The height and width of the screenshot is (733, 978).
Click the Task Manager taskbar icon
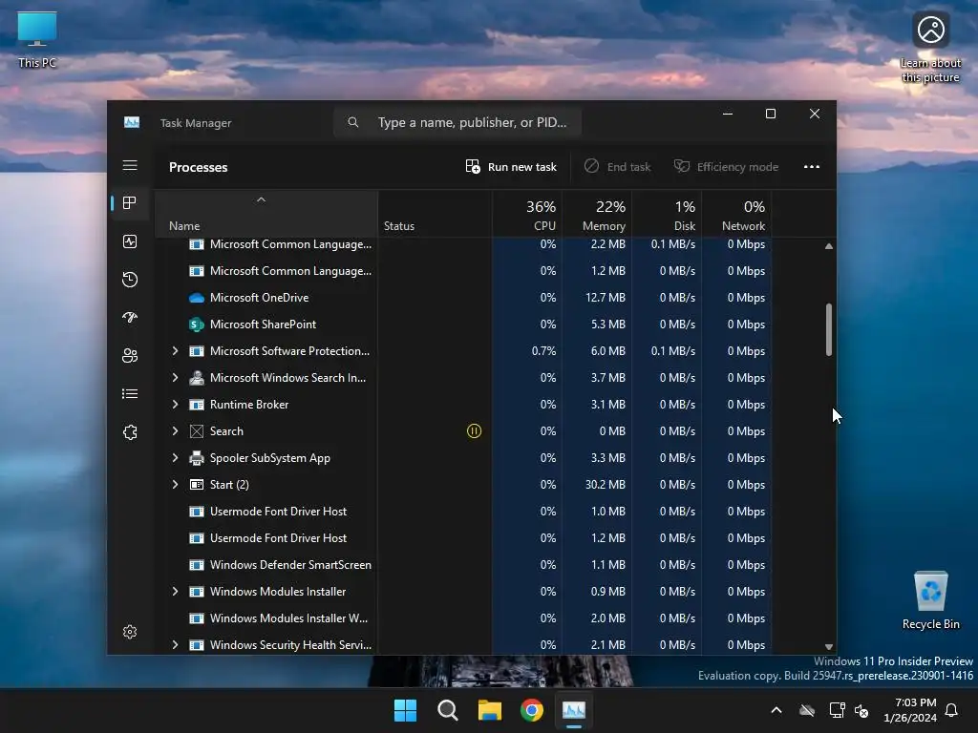[x=574, y=710]
